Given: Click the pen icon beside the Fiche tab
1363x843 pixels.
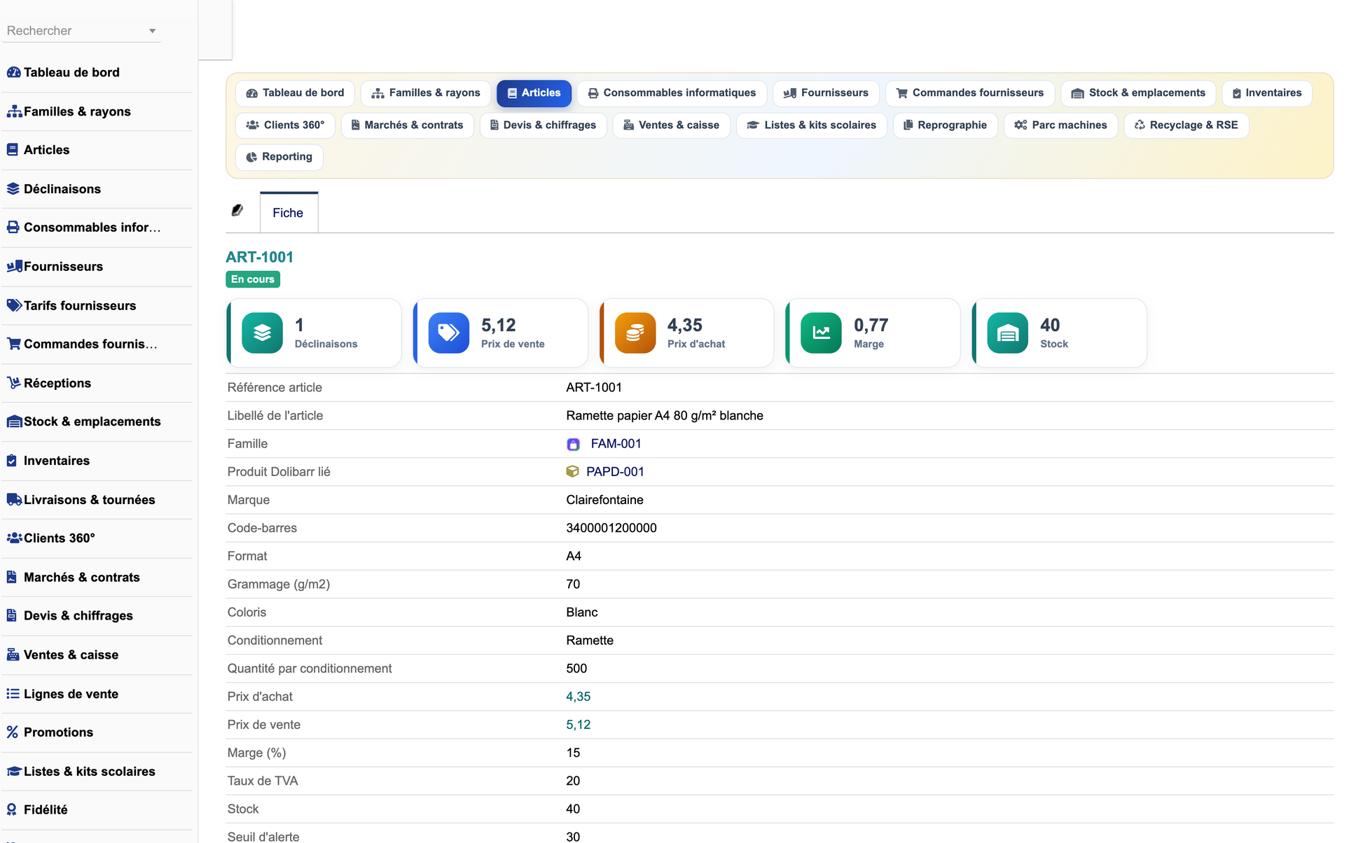Looking at the screenshot, I should pyautogui.click(x=237, y=210).
